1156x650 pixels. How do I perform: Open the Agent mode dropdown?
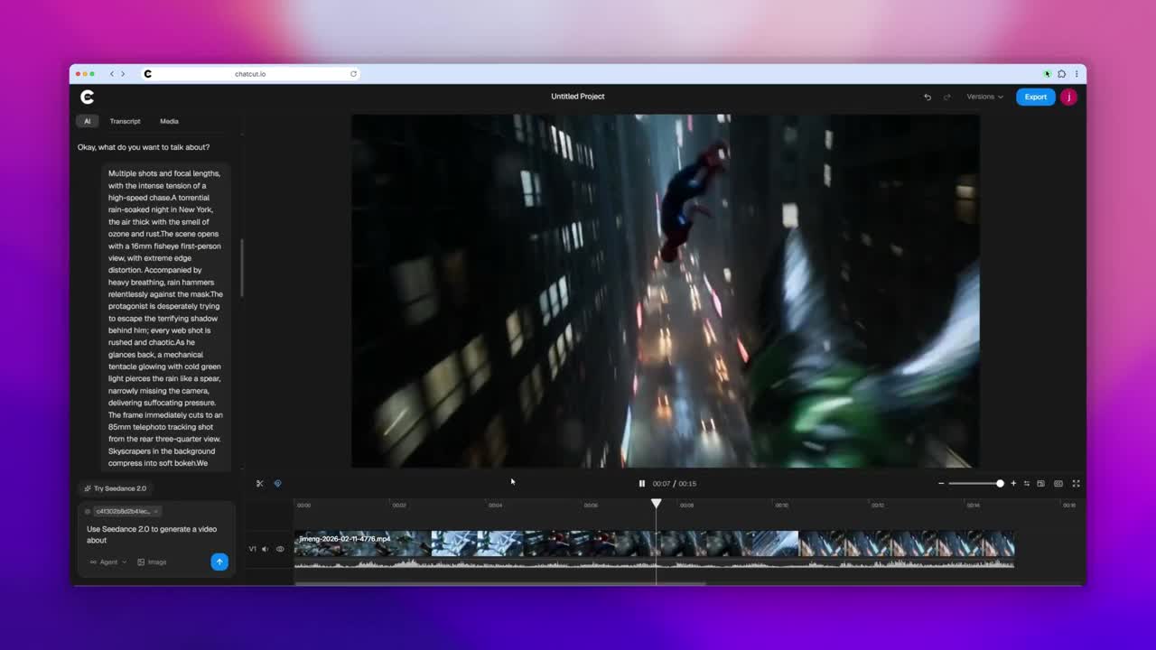click(x=108, y=562)
